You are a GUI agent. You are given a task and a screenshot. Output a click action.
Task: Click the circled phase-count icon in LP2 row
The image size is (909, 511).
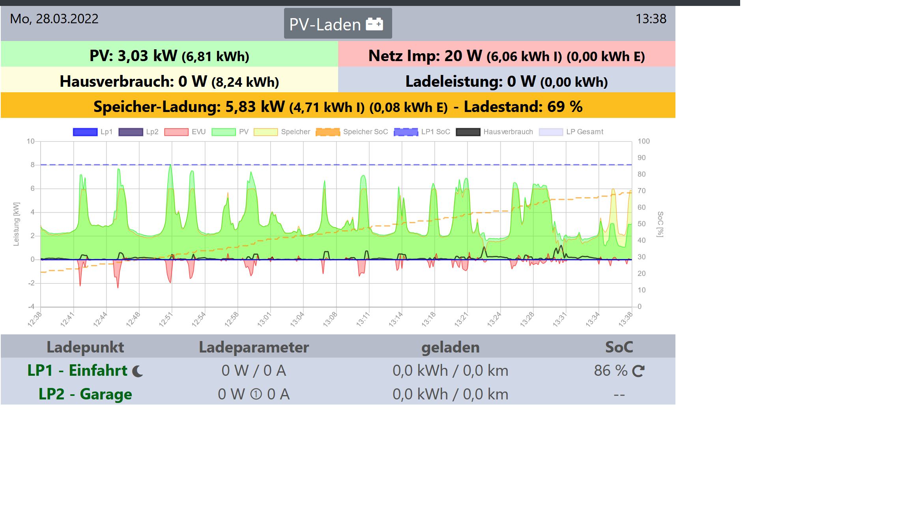point(256,394)
